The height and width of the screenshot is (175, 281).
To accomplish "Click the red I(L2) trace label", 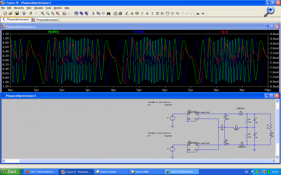I will pyautogui.click(x=224, y=32).
